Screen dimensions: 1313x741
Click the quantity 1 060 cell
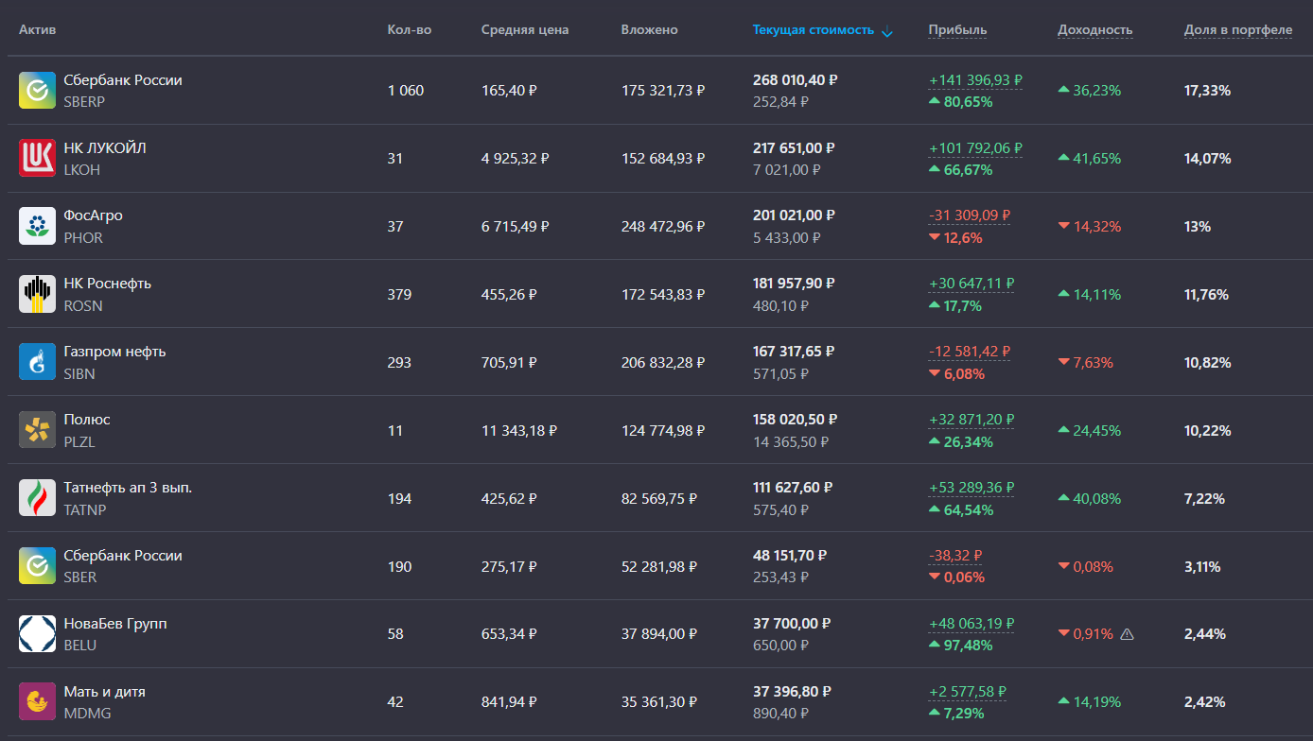[x=406, y=91]
